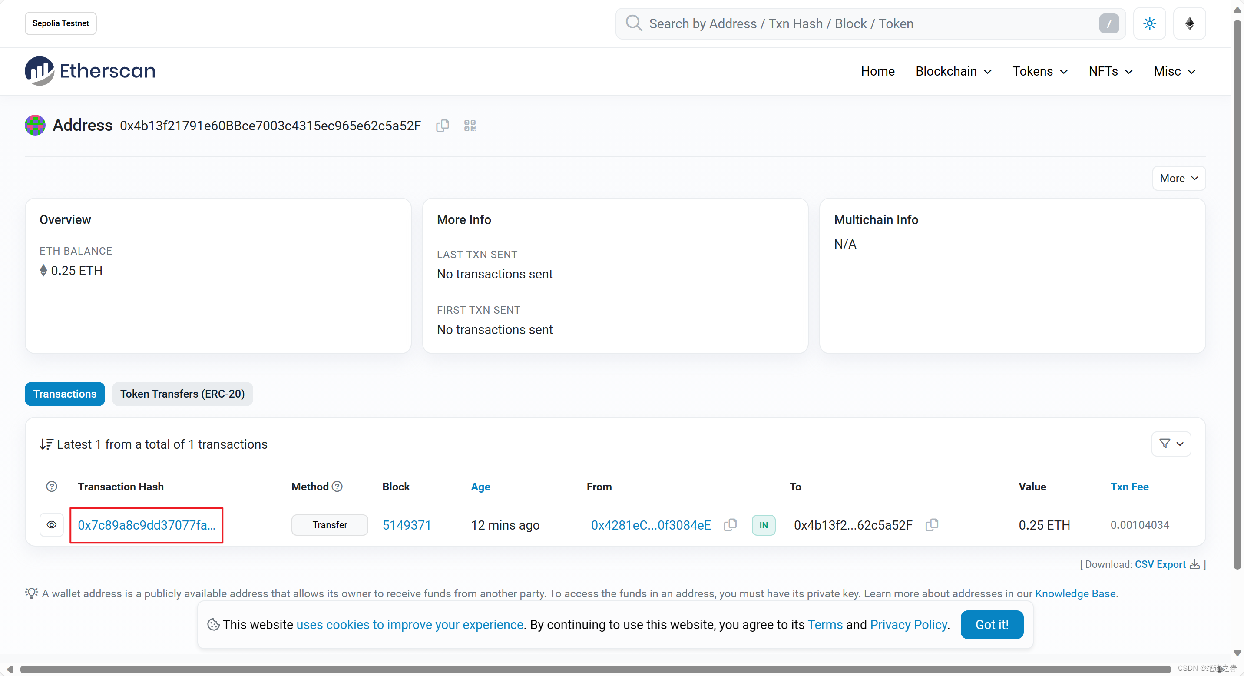This screenshot has width=1244, height=676.
Task: Copy the From address 0x4281eC...0f3084eE
Action: tap(730, 525)
